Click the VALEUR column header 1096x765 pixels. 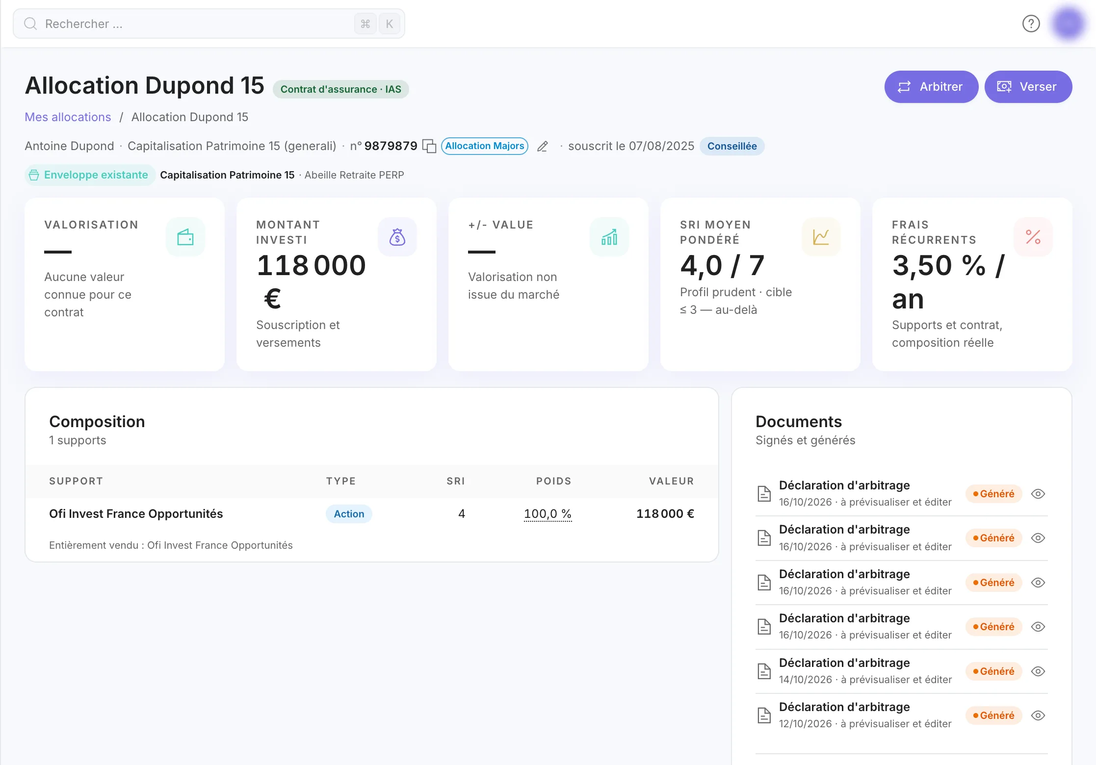pyautogui.click(x=672, y=481)
